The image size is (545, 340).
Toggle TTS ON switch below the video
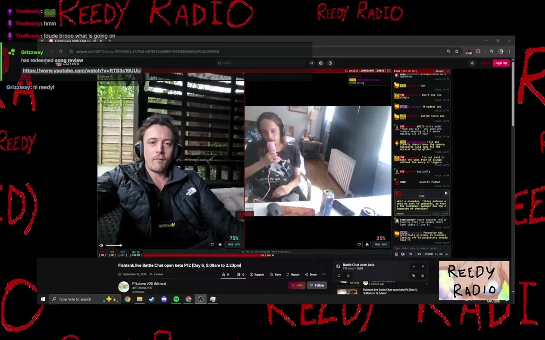pyautogui.click(x=102, y=254)
